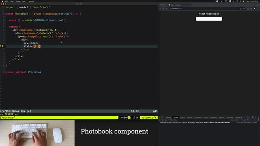
Task: Open DevTools settings gear
Action: click(x=253, y=117)
